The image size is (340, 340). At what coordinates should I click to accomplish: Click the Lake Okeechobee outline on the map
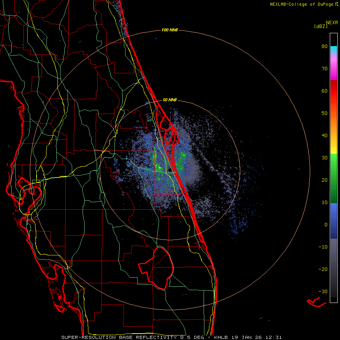point(156,268)
